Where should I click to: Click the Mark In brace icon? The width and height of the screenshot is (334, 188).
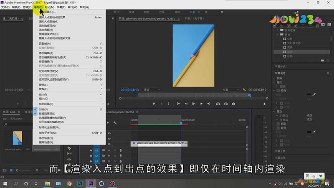(162, 104)
